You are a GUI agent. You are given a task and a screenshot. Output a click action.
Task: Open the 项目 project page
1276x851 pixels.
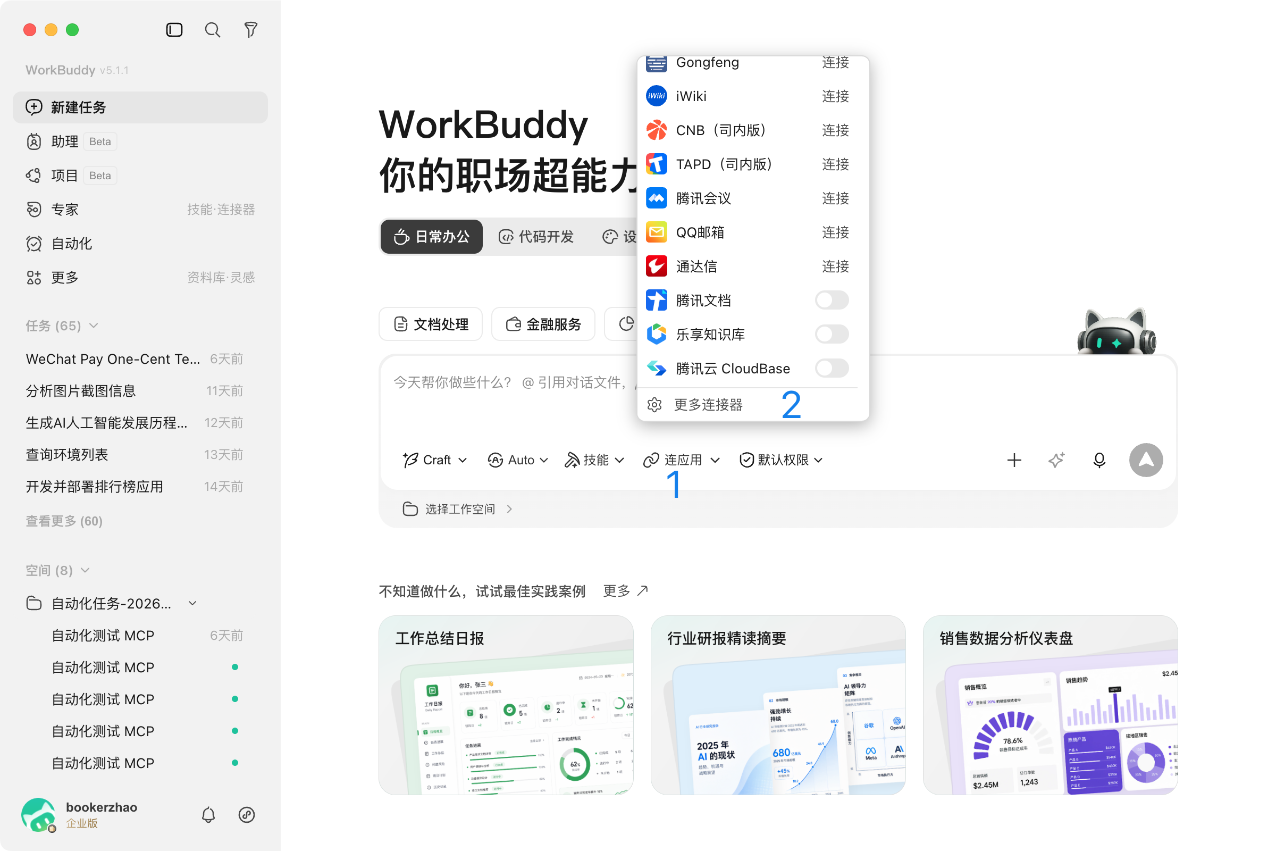point(140,176)
